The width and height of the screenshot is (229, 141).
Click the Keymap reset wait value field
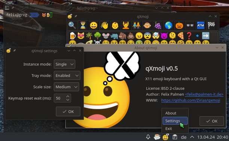point(59,98)
